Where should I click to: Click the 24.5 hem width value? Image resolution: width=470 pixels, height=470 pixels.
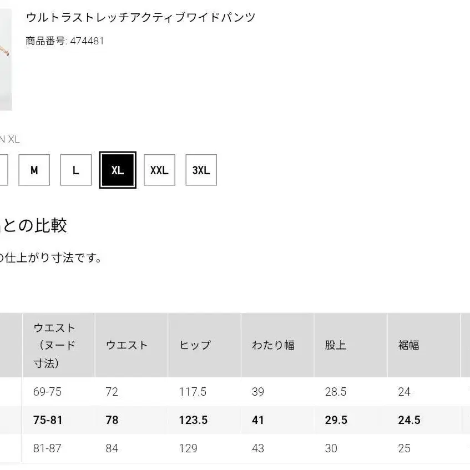(x=409, y=420)
